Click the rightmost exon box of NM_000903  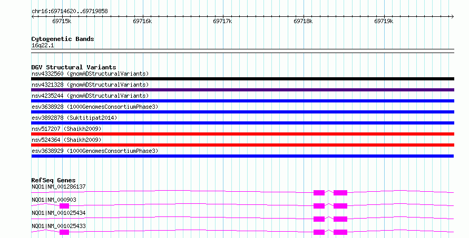pos(340,206)
